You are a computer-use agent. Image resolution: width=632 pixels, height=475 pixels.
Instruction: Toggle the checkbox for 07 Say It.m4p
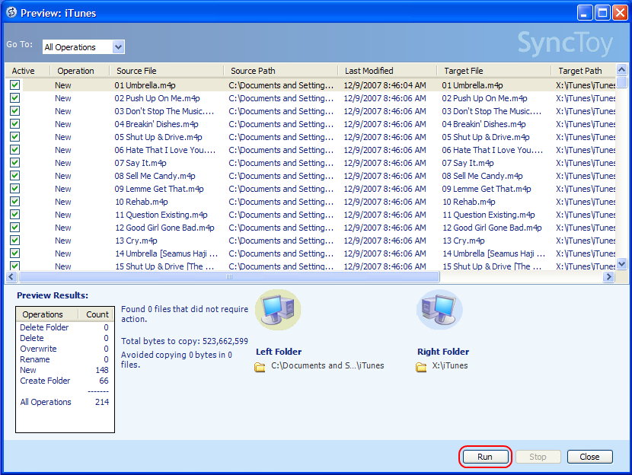pos(15,162)
